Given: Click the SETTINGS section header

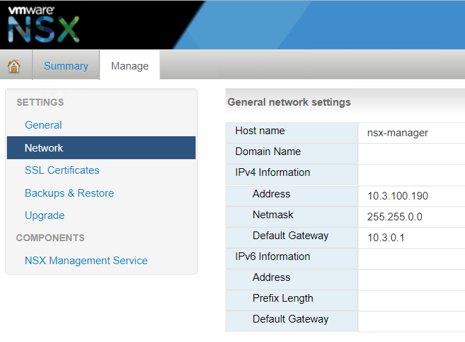Looking at the screenshot, I should (x=40, y=102).
